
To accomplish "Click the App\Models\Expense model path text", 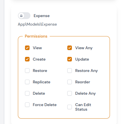I will [37, 24].
